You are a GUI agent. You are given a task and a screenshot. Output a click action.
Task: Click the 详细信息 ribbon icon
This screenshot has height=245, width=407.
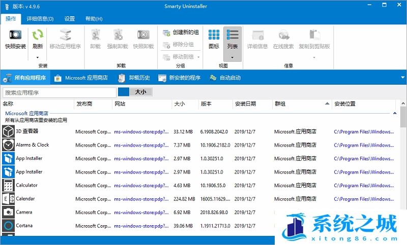[x=257, y=34]
